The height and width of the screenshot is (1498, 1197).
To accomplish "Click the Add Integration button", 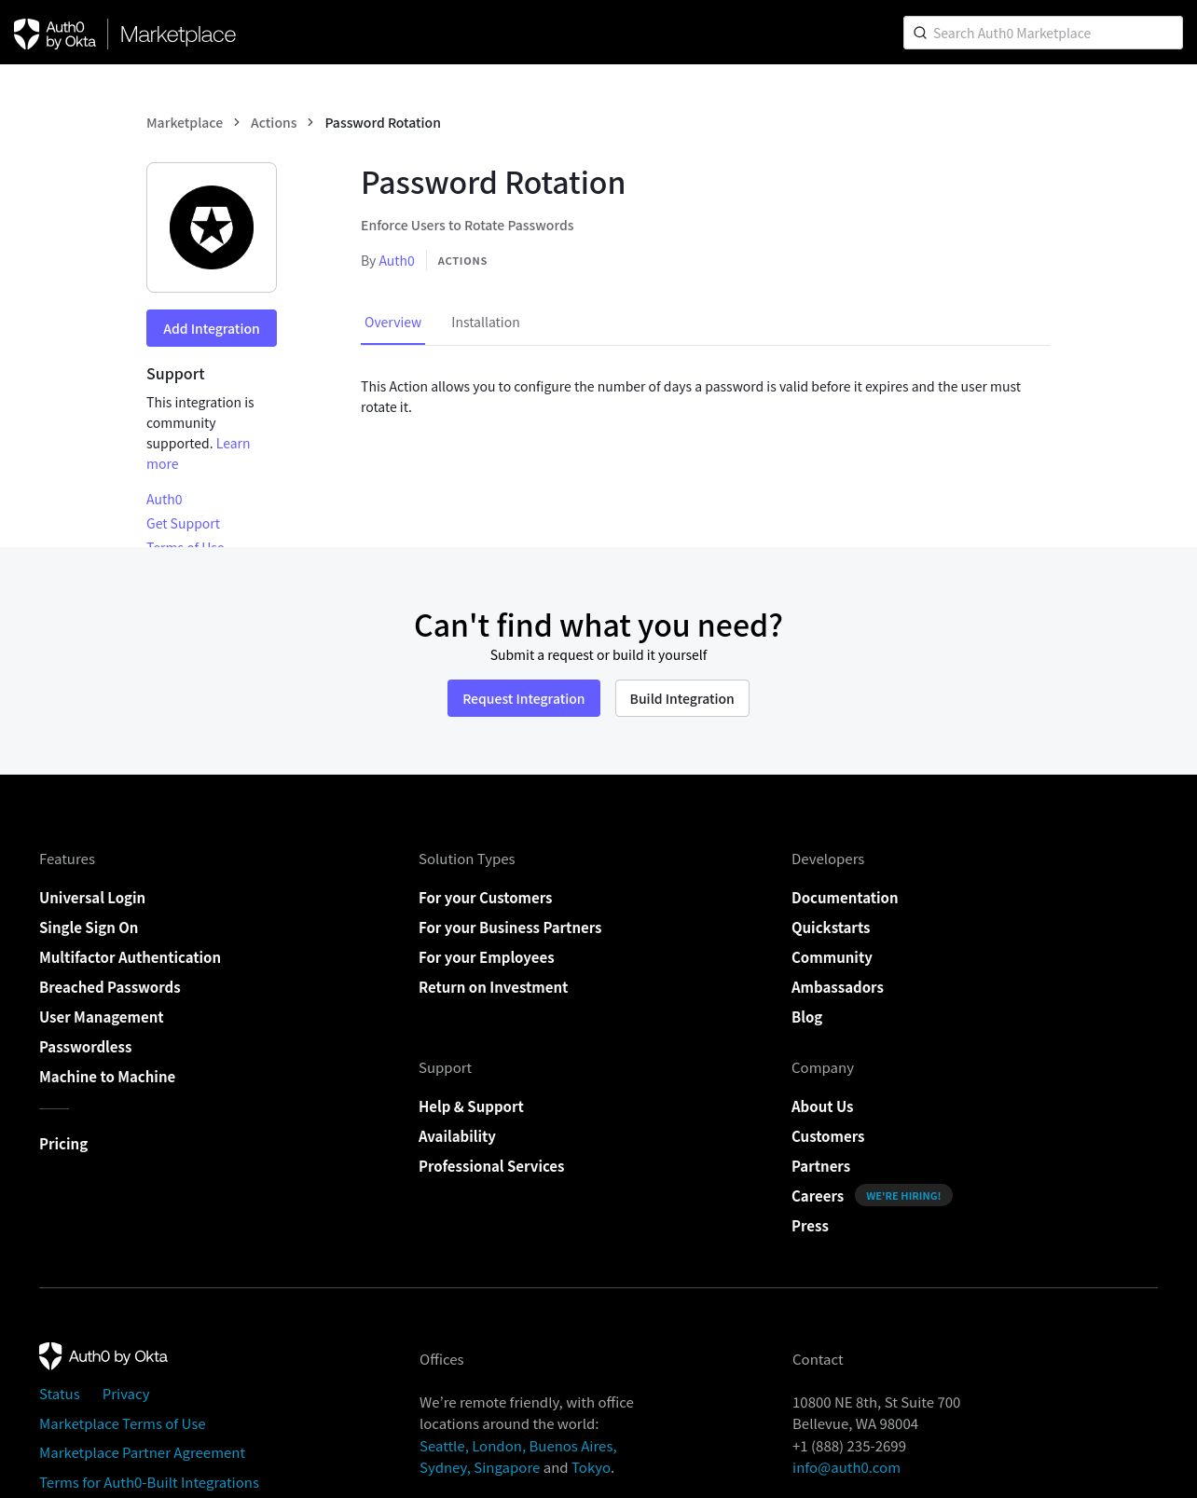I will [212, 328].
